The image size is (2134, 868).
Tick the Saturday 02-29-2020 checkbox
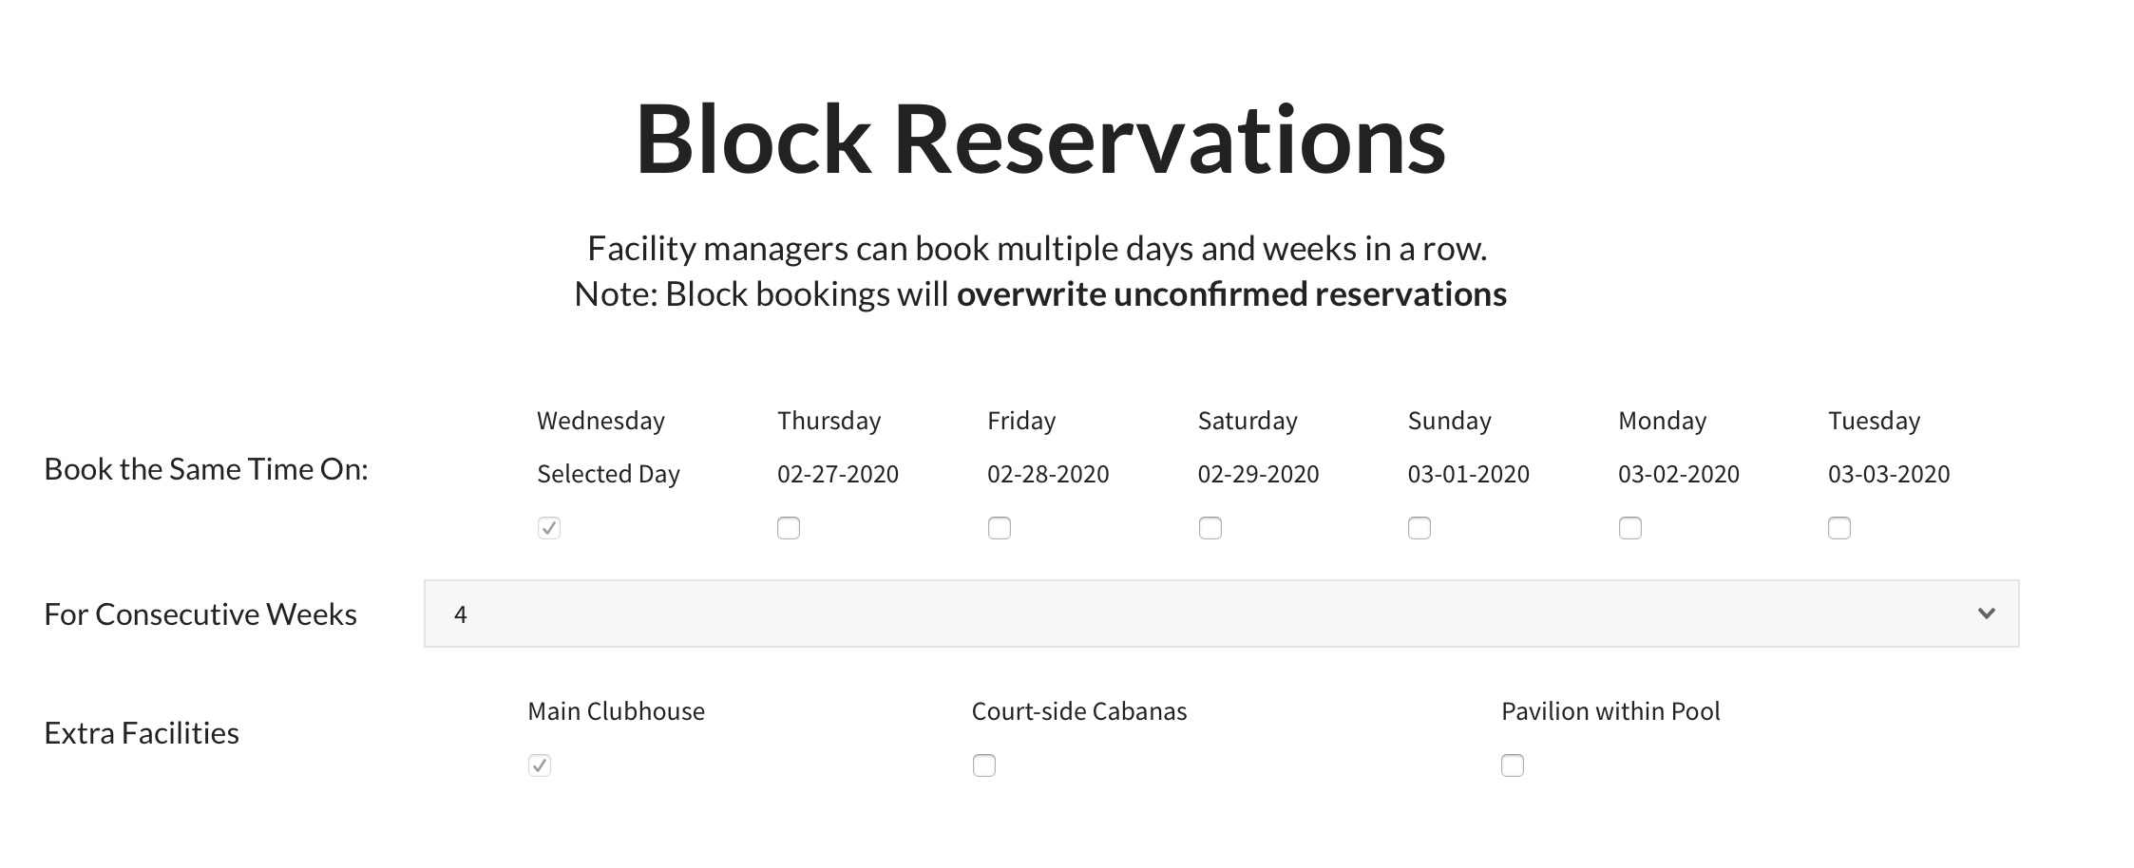click(1210, 528)
